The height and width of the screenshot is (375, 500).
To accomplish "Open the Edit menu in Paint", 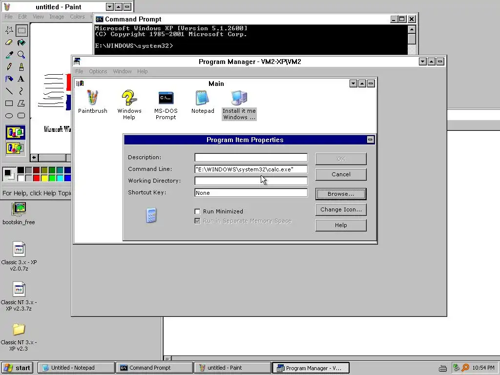I will pyautogui.click(x=22, y=17).
